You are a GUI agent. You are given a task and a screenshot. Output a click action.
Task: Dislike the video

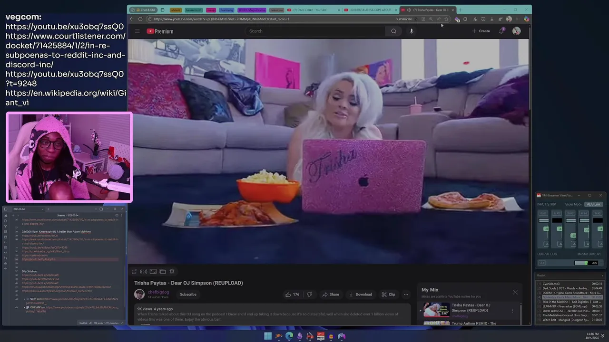tap(310, 294)
